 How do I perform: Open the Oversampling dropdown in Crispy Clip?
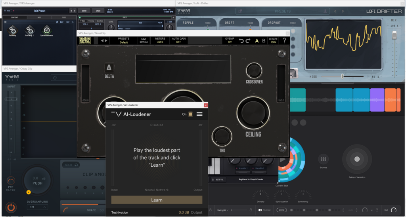pyautogui.click(x=37, y=207)
